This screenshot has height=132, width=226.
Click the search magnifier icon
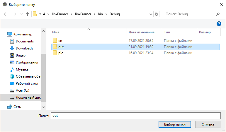[x=218, y=14]
